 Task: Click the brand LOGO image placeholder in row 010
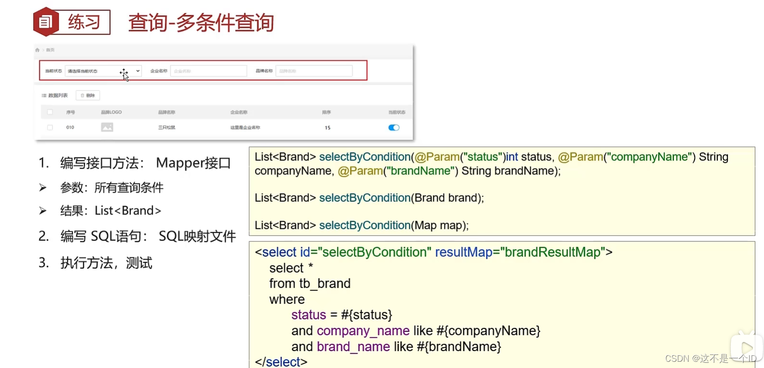(107, 127)
